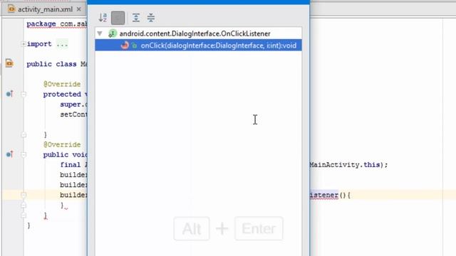Sort methods alphabetically in the dialog toolbar
The image size is (456, 256).
coord(103,18)
